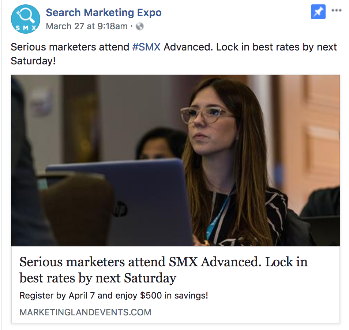Click the word 'Saturday!' in the post caption
This screenshot has height=330, width=349.
(x=33, y=61)
